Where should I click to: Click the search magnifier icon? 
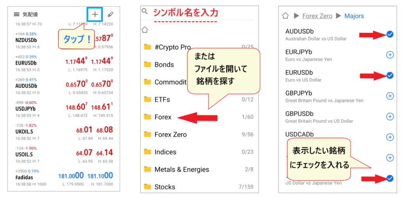[x=145, y=12]
